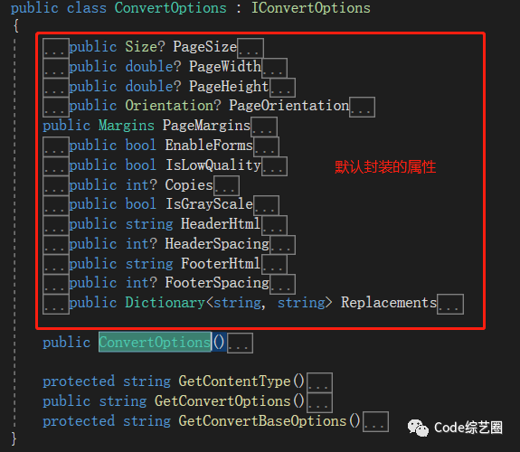Click the EnableForms property name

click(209, 146)
